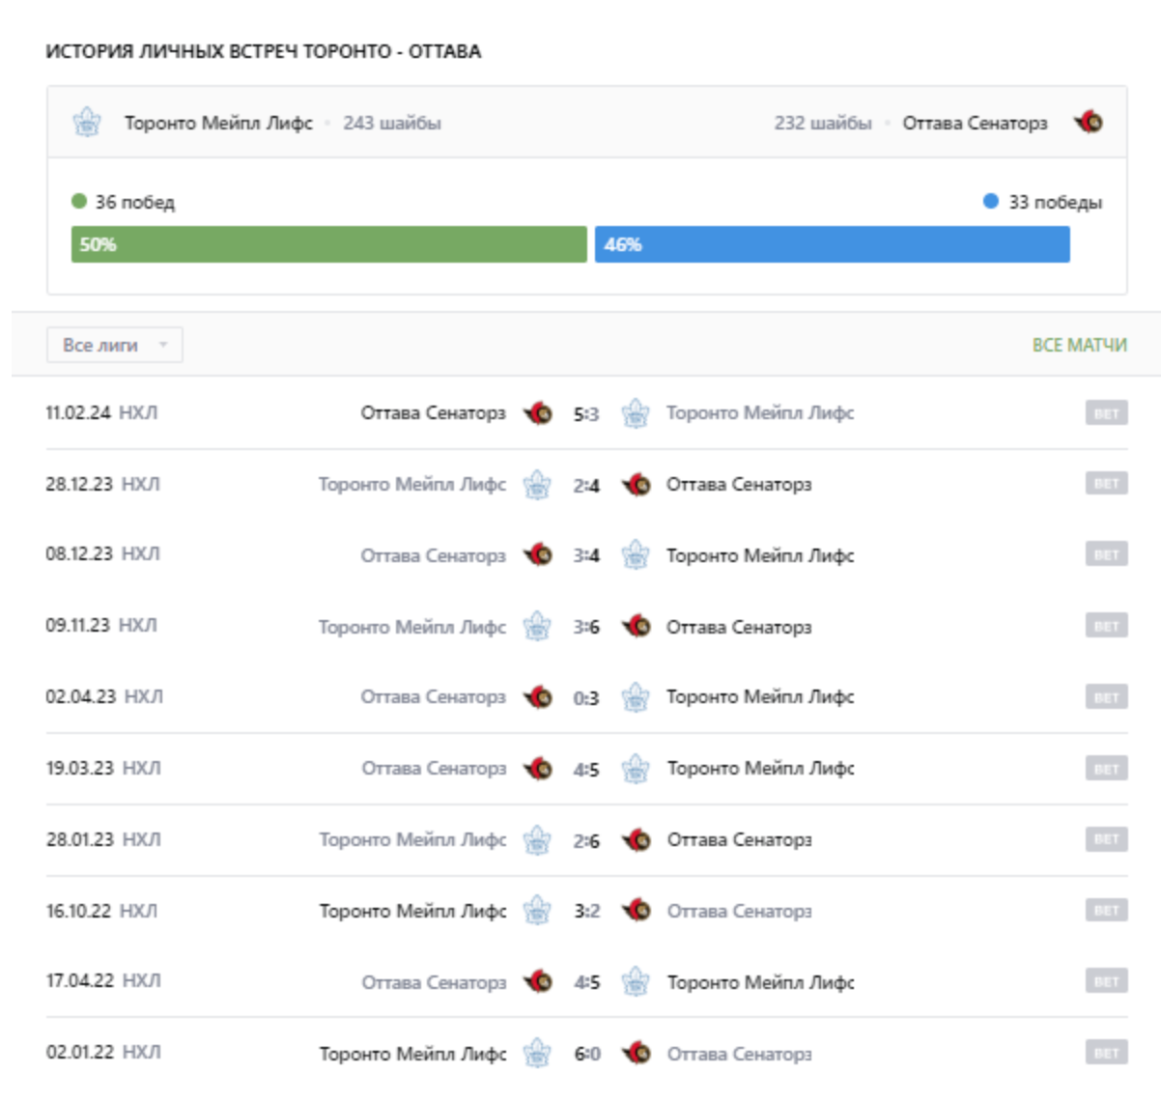Open the 5:3 score of 11.02.24 match
This screenshot has width=1161, height=1101.
[x=586, y=414]
